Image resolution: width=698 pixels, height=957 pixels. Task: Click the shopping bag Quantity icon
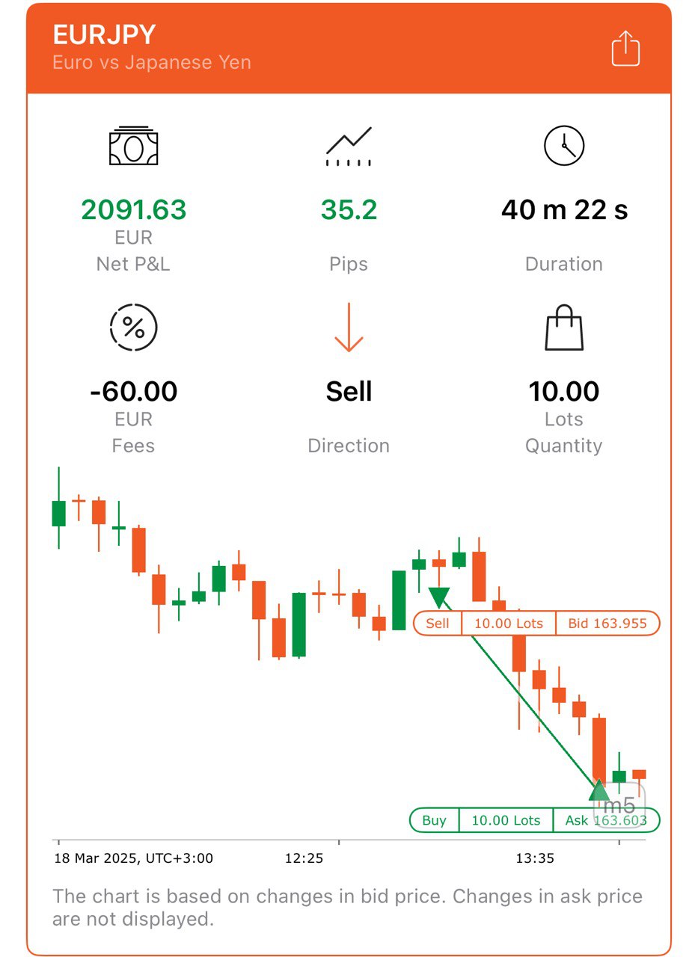[563, 328]
